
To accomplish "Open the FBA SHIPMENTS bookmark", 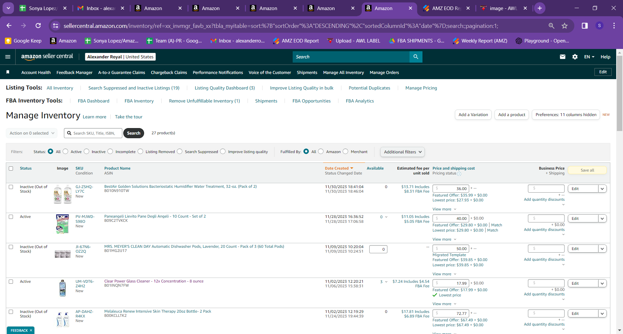I will (x=417, y=41).
